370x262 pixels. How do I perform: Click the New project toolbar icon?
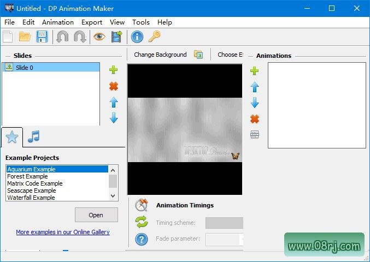point(8,37)
